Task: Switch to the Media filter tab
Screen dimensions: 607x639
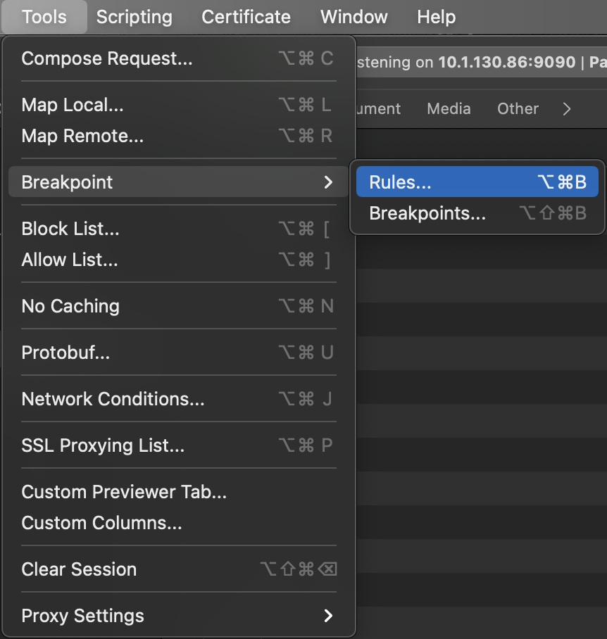Action: pos(449,109)
